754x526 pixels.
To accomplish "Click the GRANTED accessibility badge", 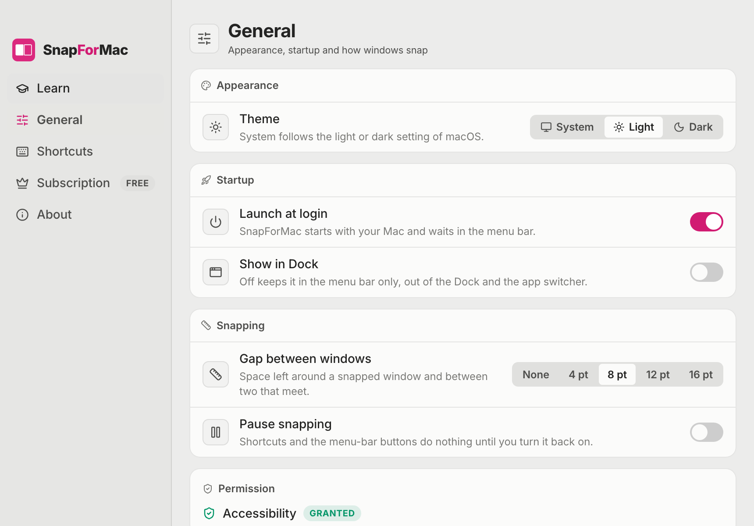I will [x=332, y=513].
